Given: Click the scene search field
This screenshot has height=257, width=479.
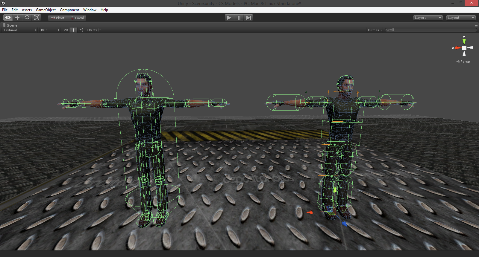Looking at the screenshot, I should pyautogui.click(x=431, y=30).
